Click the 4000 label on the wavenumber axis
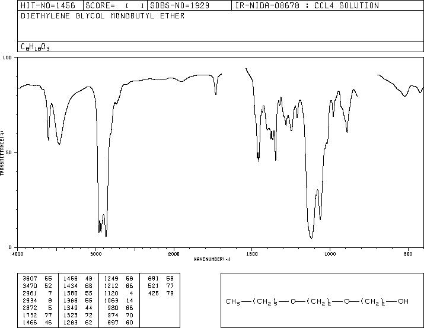Screen dimensions: 424x328 tap(18, 254)
